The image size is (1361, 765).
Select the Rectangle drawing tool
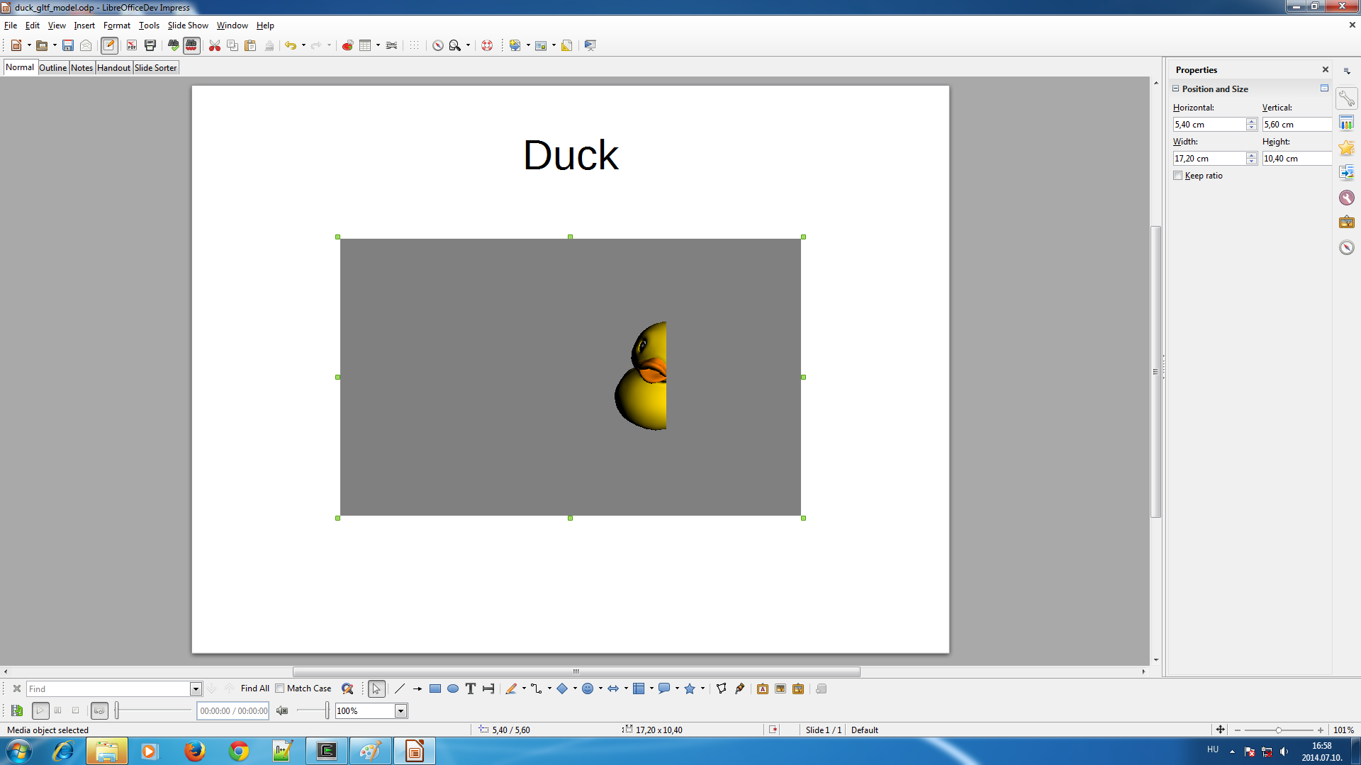point(435,688)
